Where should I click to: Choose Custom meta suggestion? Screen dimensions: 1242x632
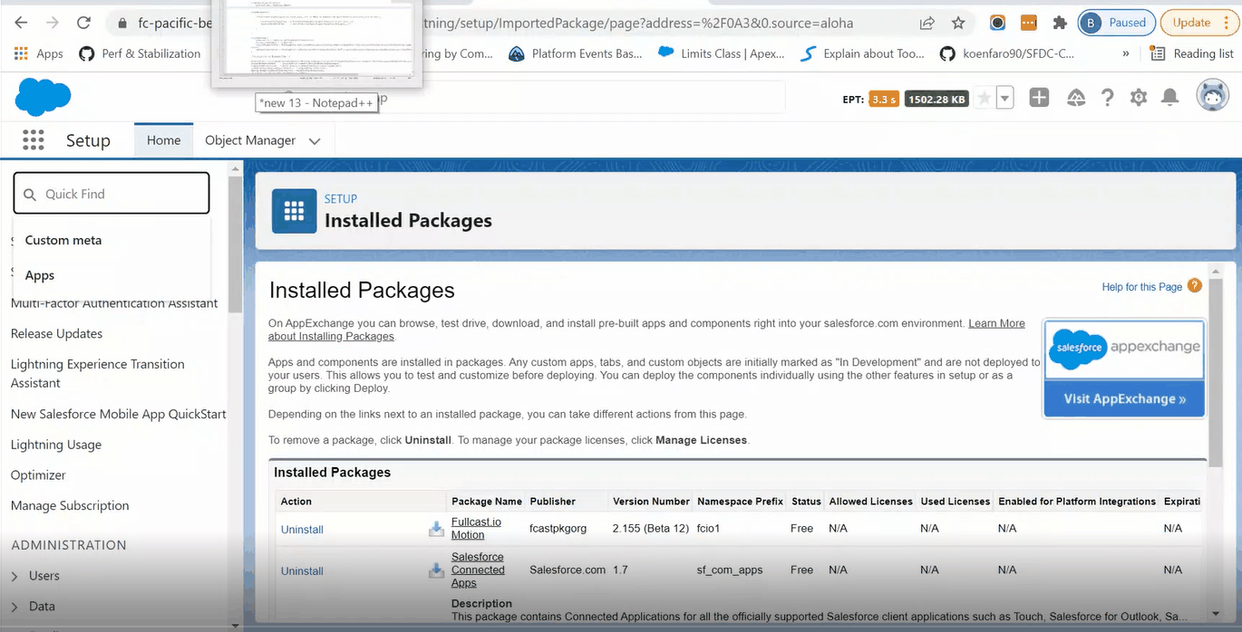pos(112,240)
